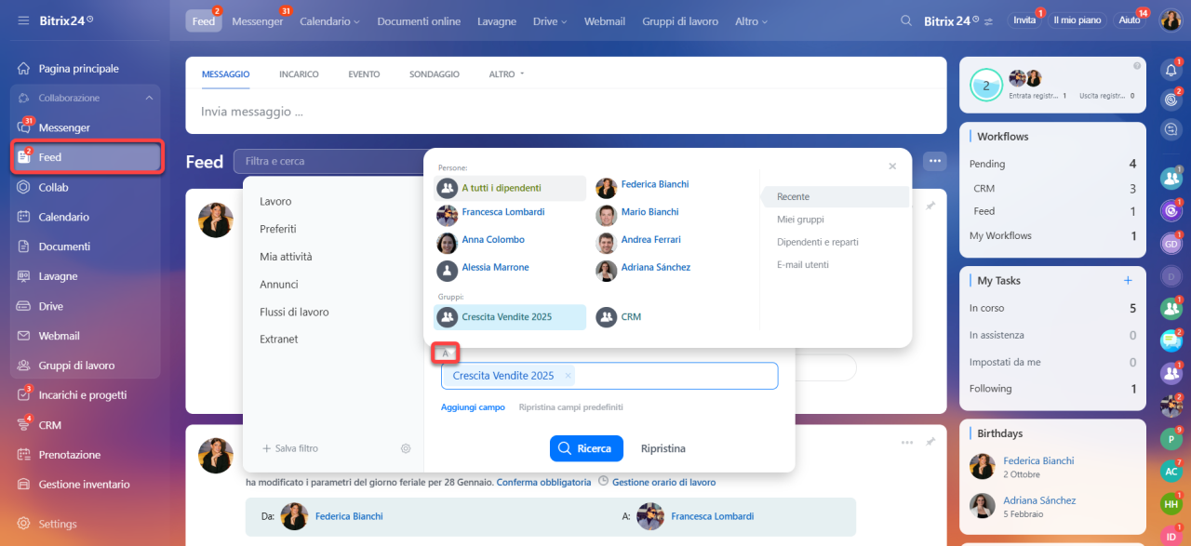This screenshot has height=546, width=1191.
Task: Close the recipient selector popup
Action: pos(892,166)
